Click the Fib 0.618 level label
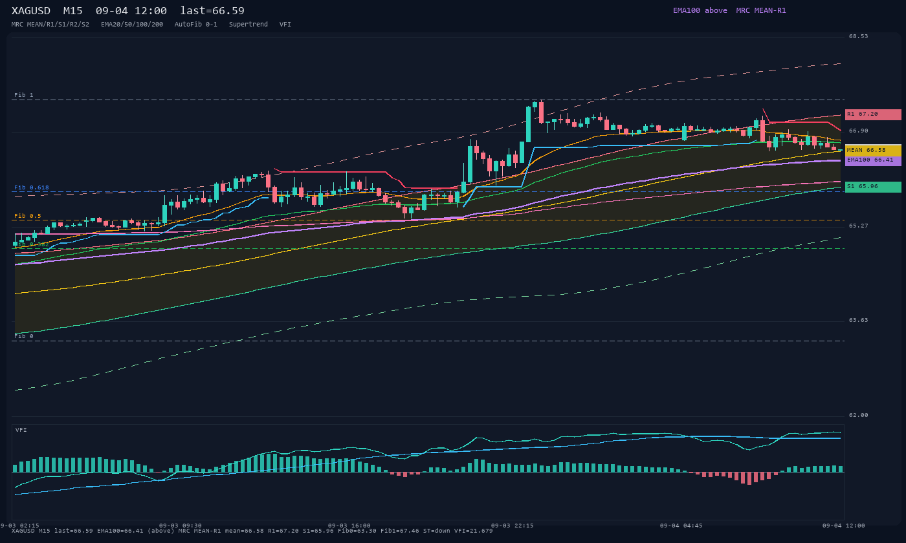 [32, 188]
